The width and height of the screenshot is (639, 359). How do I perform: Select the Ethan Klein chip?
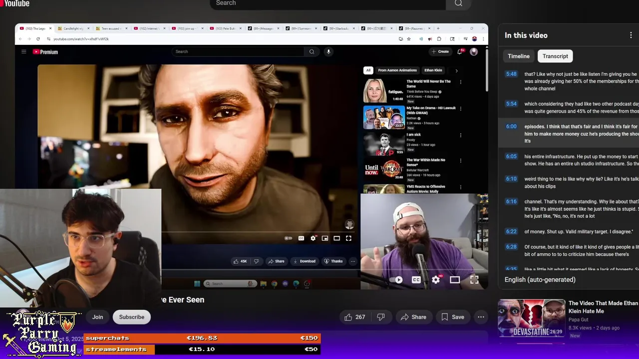click(433, 70)
